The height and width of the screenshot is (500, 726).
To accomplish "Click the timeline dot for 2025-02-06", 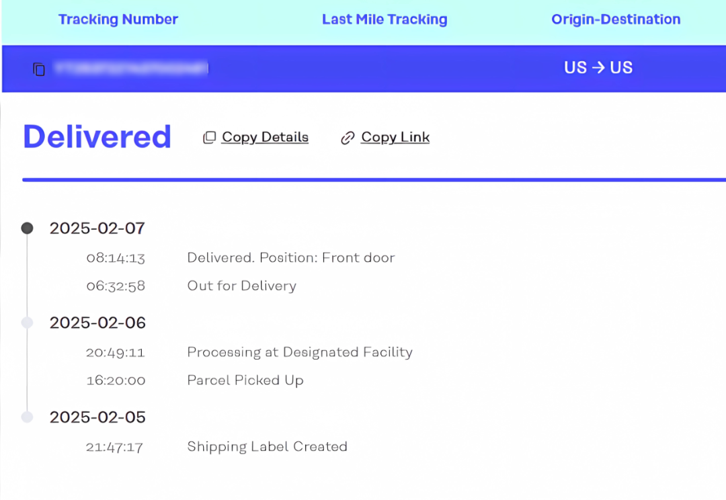I will click(27, 323).
